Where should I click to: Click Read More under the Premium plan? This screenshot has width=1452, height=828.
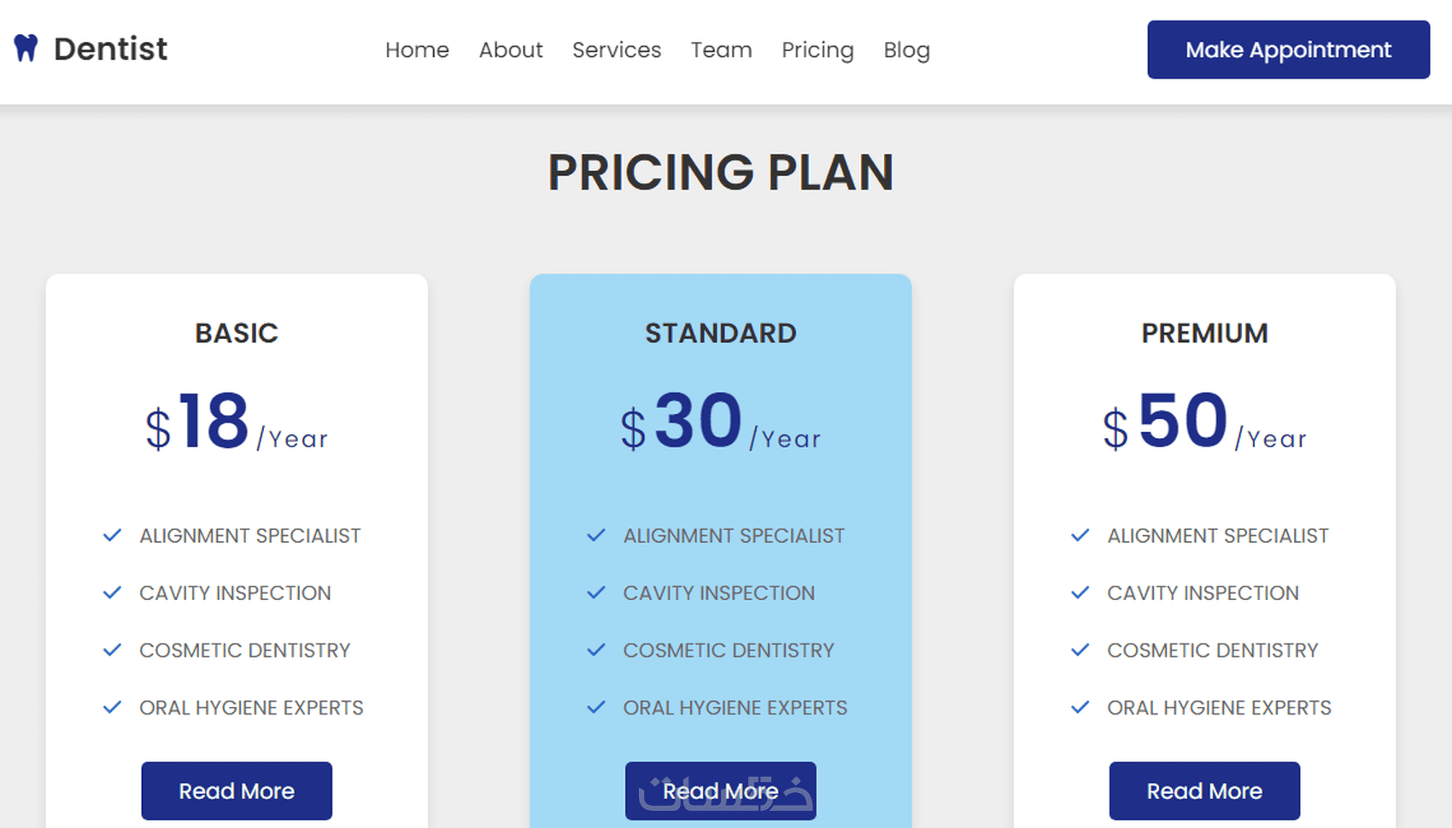[1204, 791]
